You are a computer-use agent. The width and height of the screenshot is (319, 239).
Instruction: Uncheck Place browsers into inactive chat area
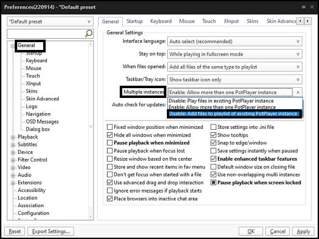[109, 198]
